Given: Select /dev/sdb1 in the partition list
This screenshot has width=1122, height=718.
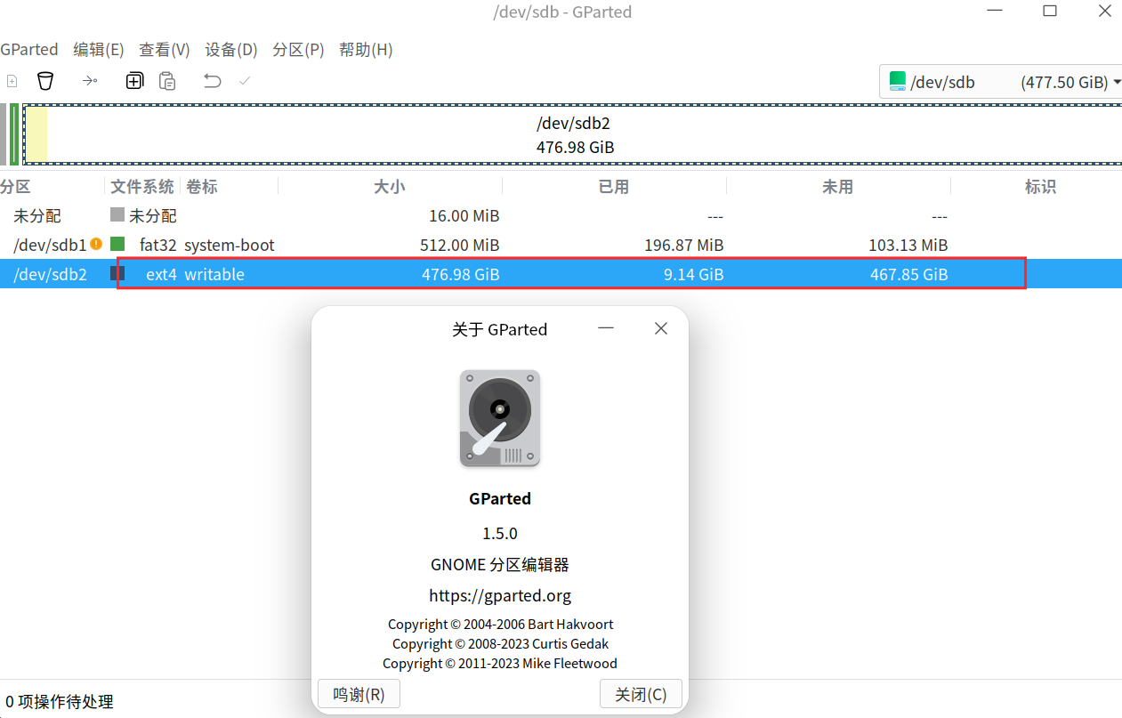Looking at the screenshot, I should click(x=50, y=245).
